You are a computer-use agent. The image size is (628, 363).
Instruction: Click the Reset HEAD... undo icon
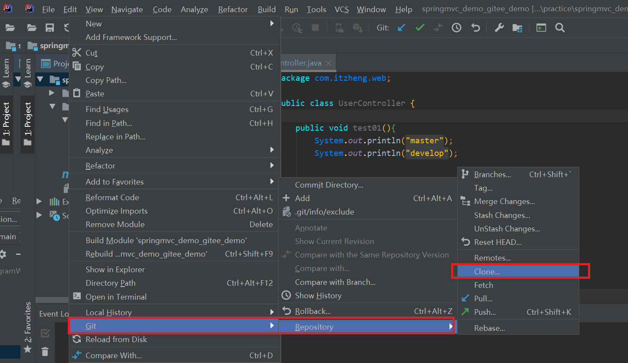[x=465, y=242]
